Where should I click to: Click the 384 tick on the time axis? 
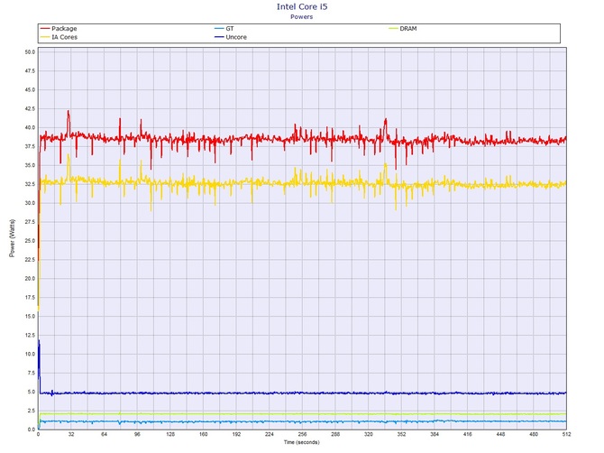[435, 434]
